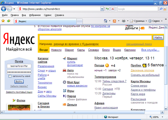168x120 pixels.
Task: Open Забыли пароль? link
Action: [x=19, y=86]
